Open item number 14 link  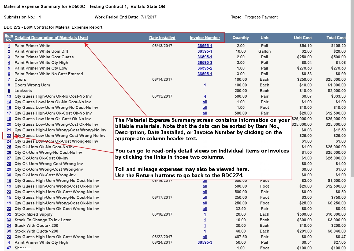pos(9,102)
